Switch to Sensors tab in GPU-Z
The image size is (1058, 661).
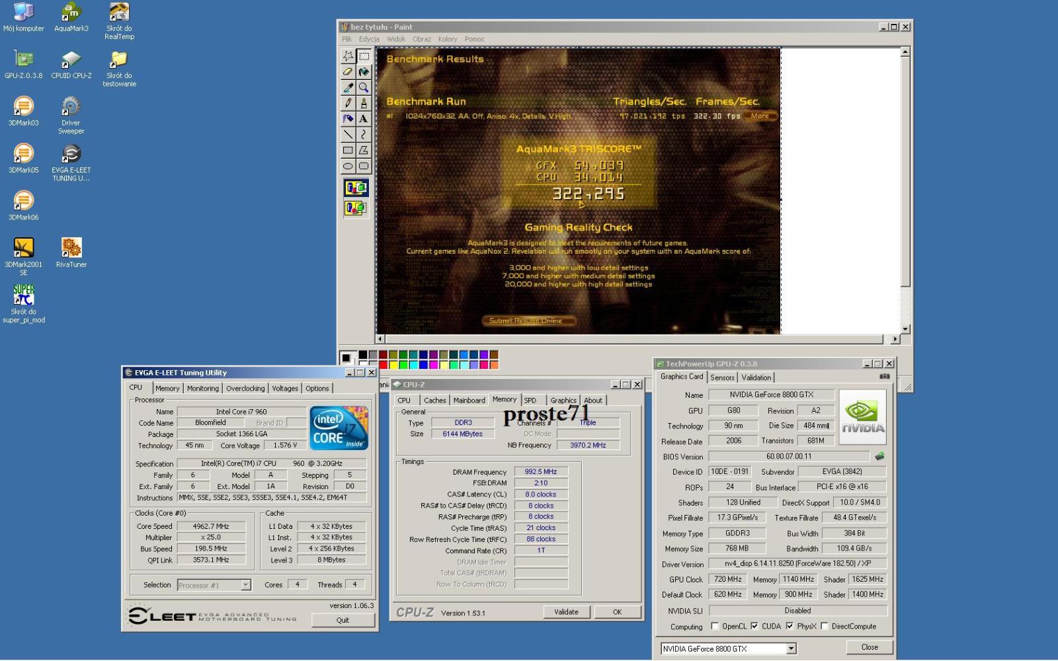[x=722, y=377]
